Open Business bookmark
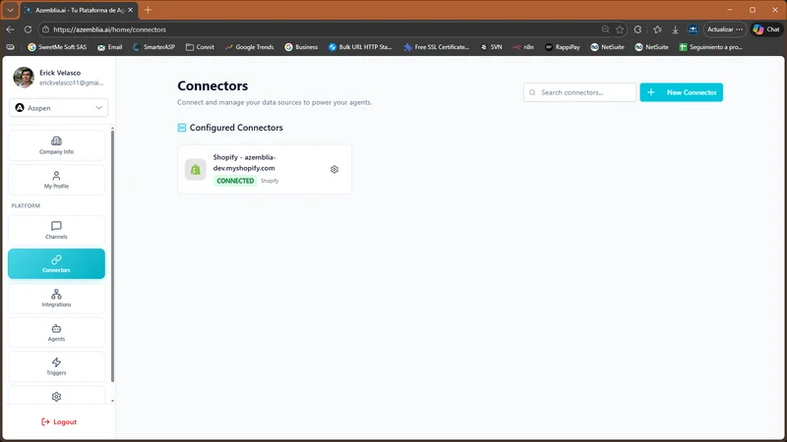 301,47
